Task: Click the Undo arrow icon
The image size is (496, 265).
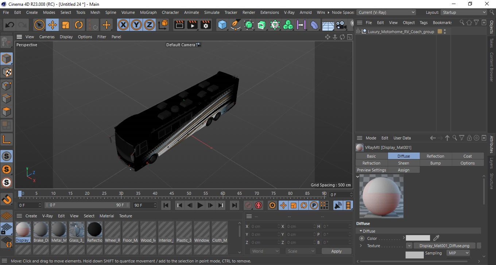Action: click(10, 25)
